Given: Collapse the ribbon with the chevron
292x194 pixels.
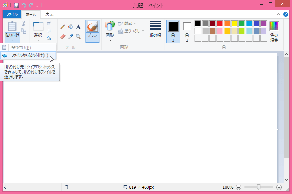Looking at the screenshot, I should (x=278, y=14).
